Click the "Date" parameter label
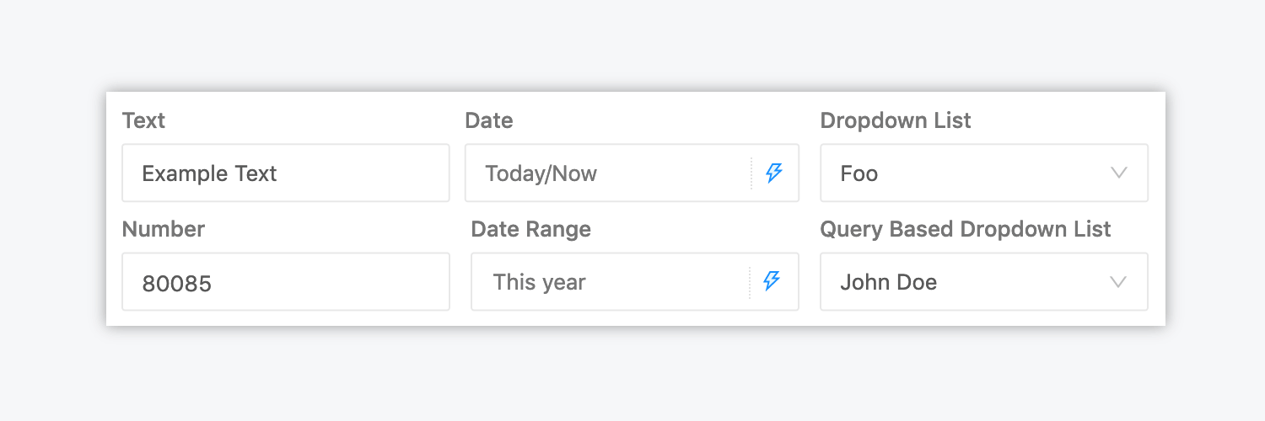The height and width of the screenshot is (421, 1265). [489, 120]
